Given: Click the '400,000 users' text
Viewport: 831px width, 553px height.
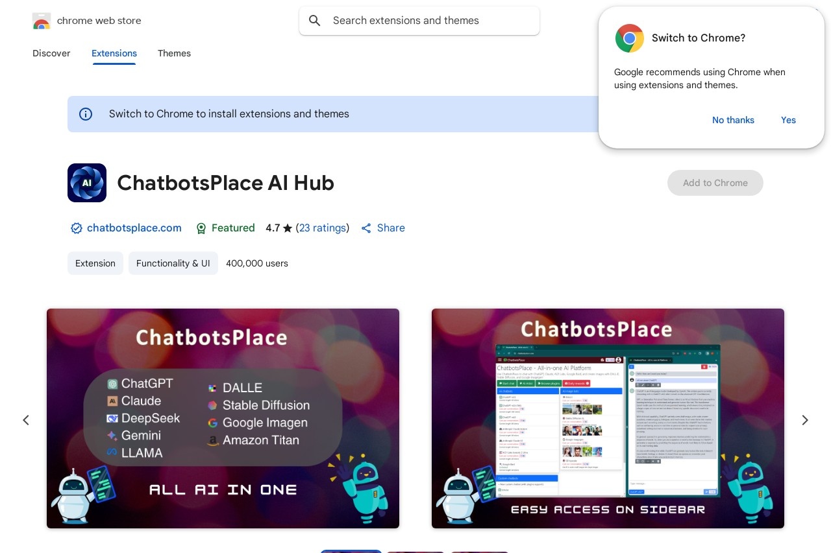Looking at the screenshot, I should pyautogui.click(x=257, y=263).
